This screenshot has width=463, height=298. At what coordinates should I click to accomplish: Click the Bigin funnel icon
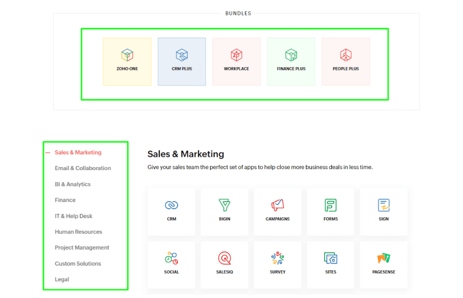pos(224,205)
